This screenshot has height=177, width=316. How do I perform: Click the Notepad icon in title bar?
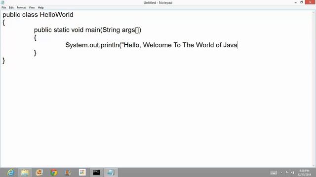click(x=2, y=2)
